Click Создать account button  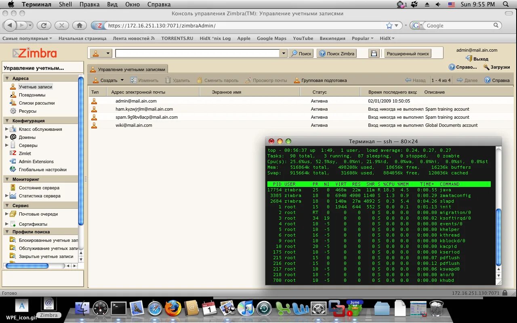[105, 80]
